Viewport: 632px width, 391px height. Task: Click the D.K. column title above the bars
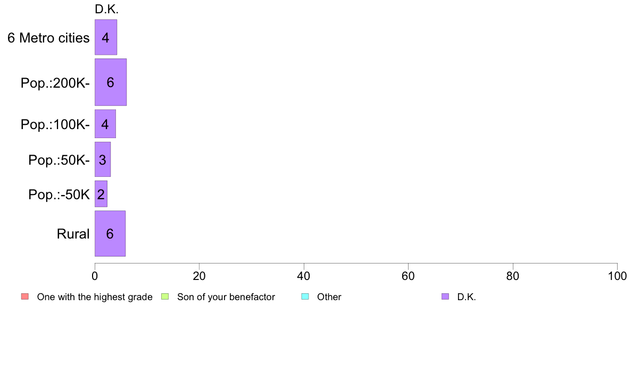(106, 9)
